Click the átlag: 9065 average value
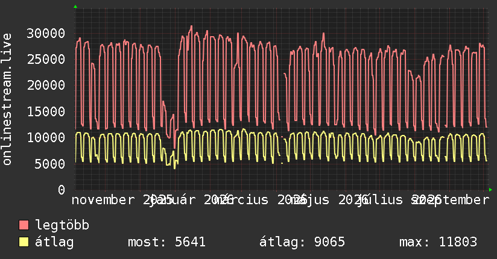Image resolution: width=497 pixels, height=259 pixels. pos(302,242)
